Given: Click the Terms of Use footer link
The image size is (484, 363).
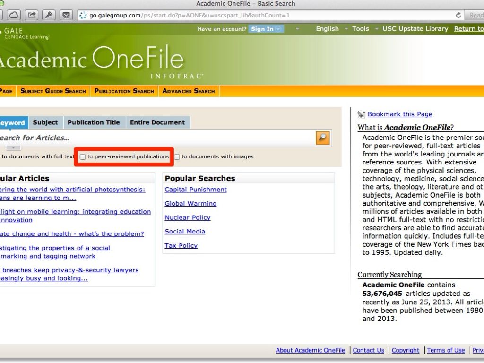Looking at the screenshot, I should (446, 350).
